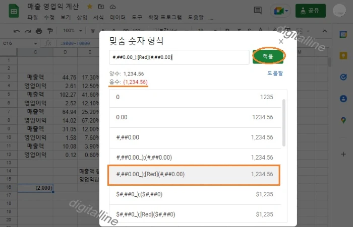This screenshot has width=353, height=227.
Task: Open the C16 name box dropdown
Action: (x=36, y=43)
